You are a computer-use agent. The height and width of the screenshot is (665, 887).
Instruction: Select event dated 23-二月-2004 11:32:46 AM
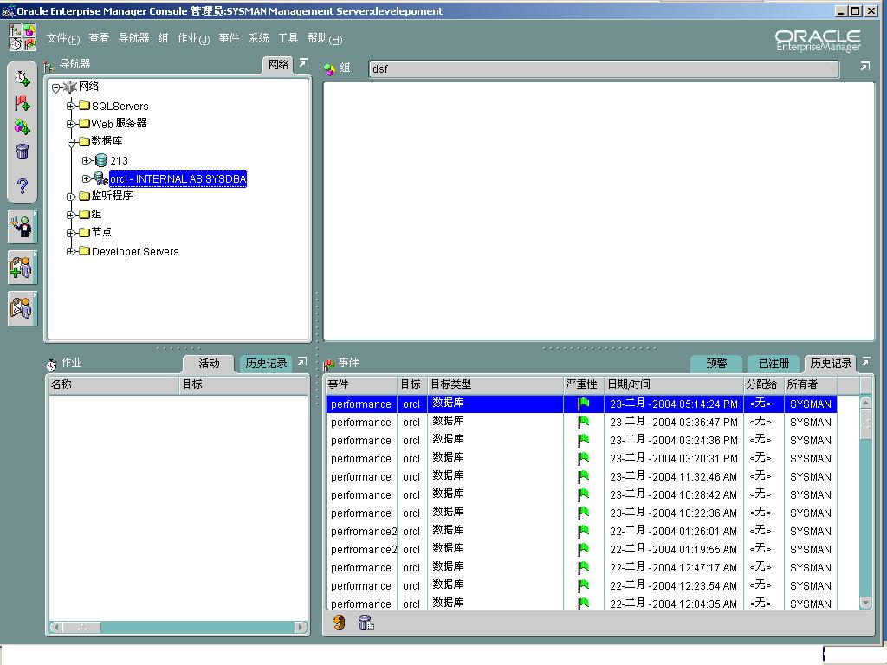581,477
